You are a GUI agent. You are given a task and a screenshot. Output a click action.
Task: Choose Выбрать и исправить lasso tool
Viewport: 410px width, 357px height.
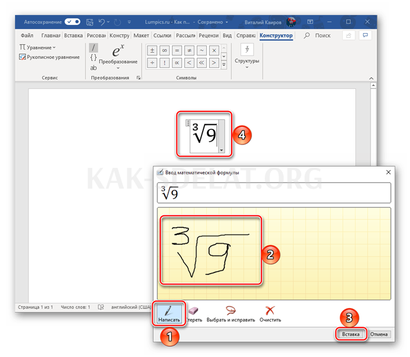pos(231,314)
